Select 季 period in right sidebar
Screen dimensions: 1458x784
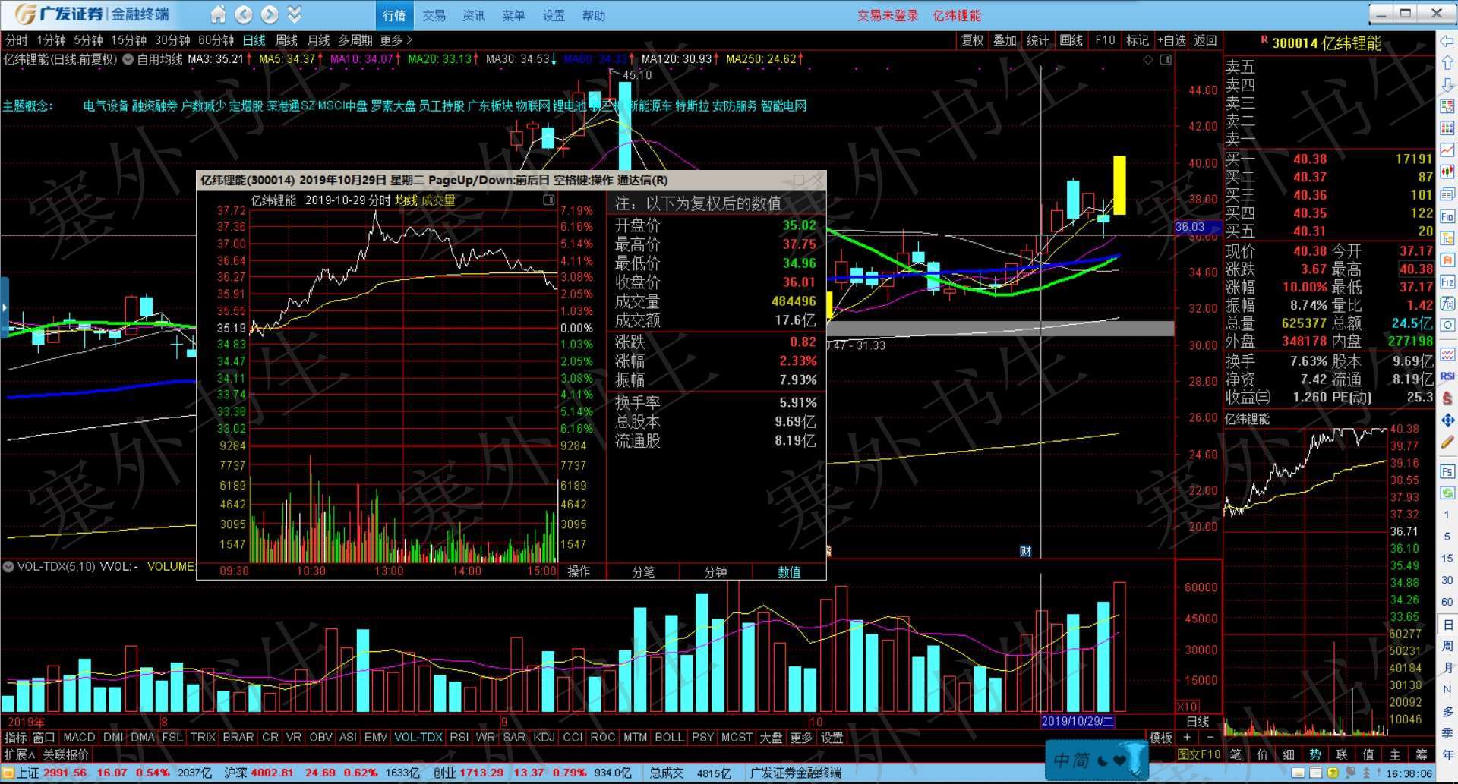pyautogui.click(x=1447, y=733)
